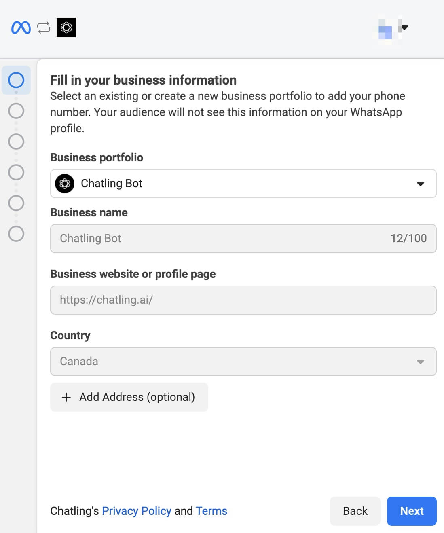
Task: Select the fourth step circle in sidebar
Action: pyautogui.click(x=16, y=172)
